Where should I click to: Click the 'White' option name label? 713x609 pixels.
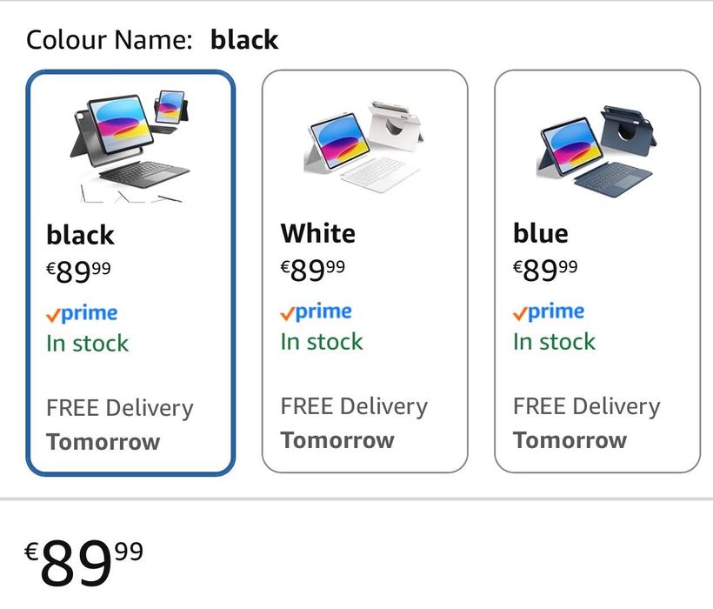point(317,233)
